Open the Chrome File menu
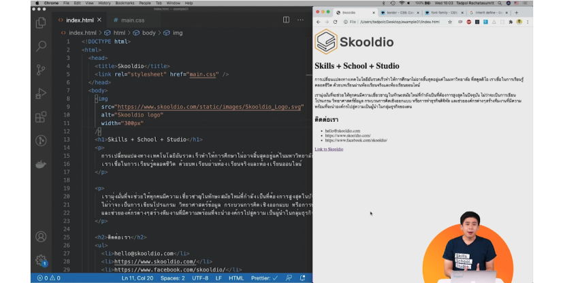Viewport: 563px width, 283px height. click(67, 3)
